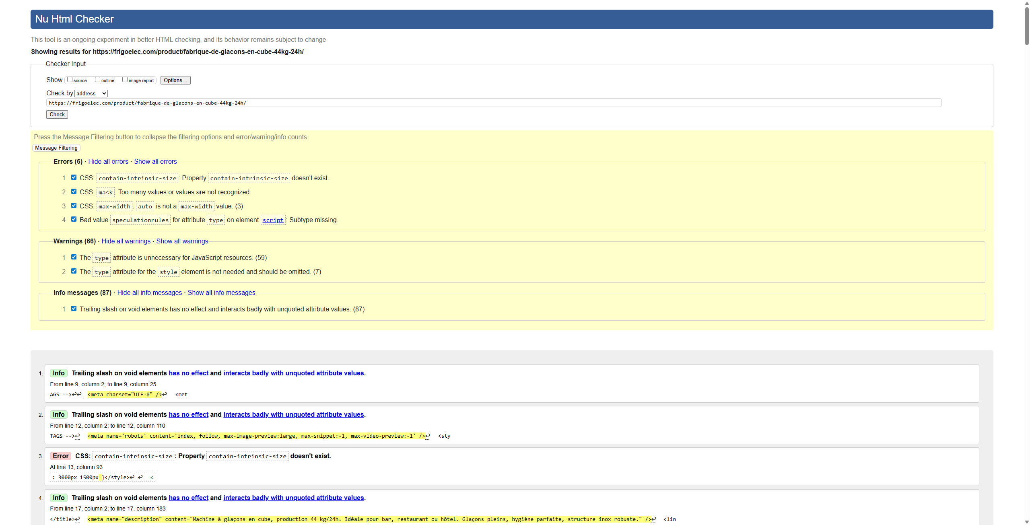Click Show all warnings

[182, 241]
